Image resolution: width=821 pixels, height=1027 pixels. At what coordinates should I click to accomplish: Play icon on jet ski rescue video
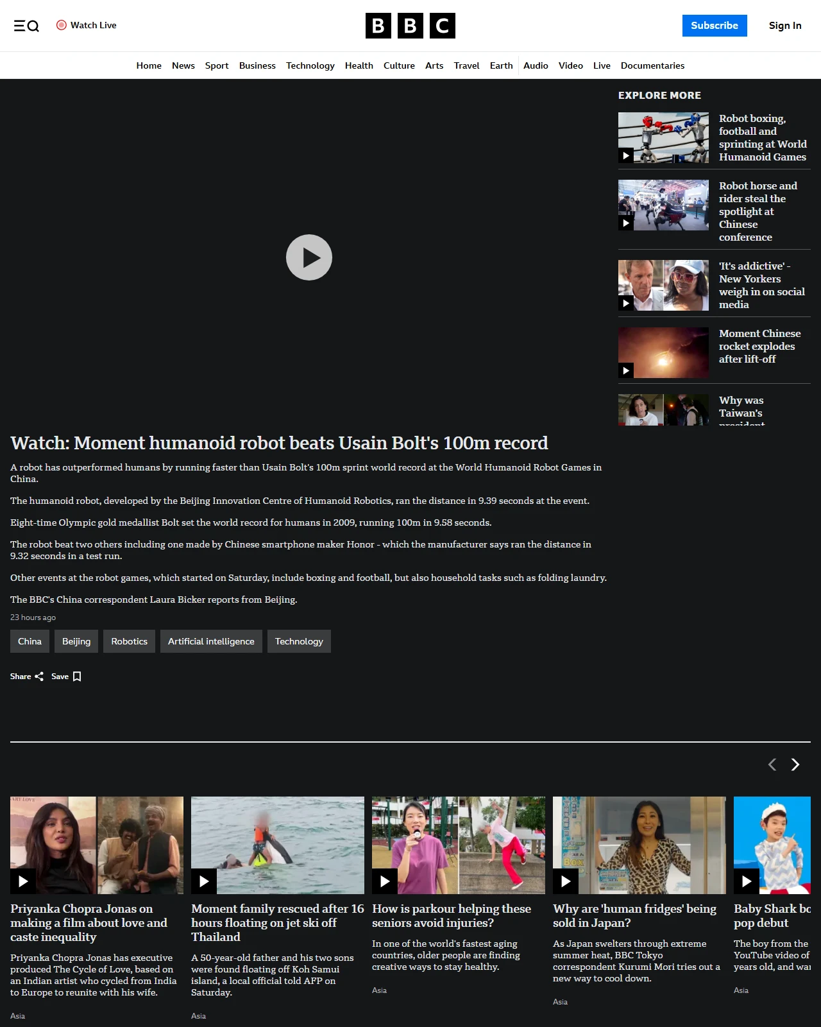204,881
